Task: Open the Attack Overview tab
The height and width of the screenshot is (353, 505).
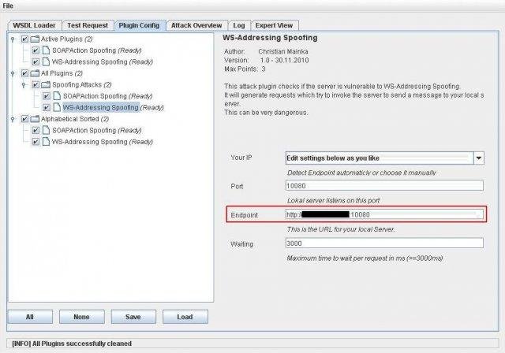Action: (196, 25)
